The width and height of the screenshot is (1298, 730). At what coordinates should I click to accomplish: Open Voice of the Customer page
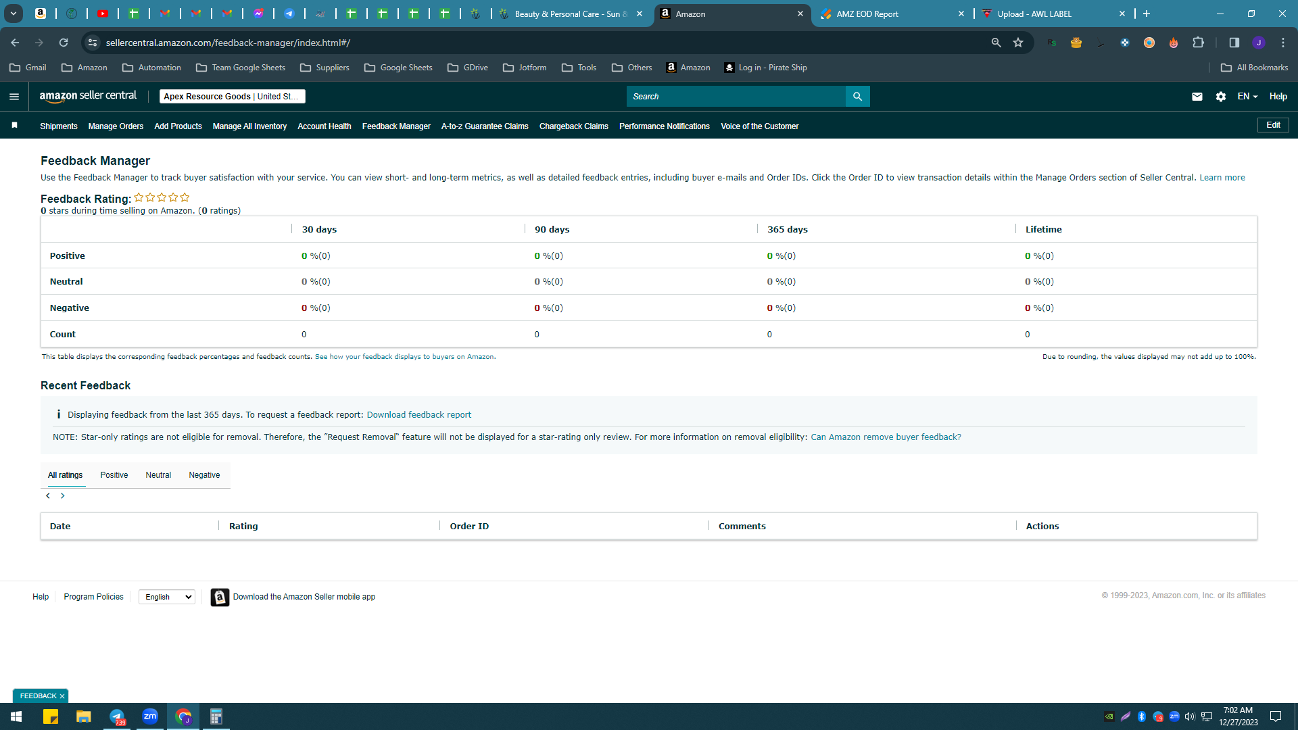(760, 126)
